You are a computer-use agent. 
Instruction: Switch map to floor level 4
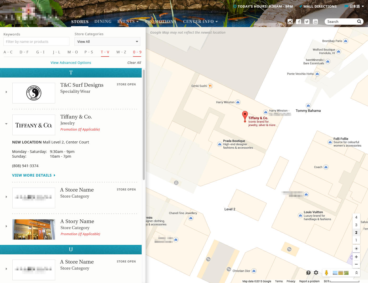pyautogui.click(x=356, y=217)
